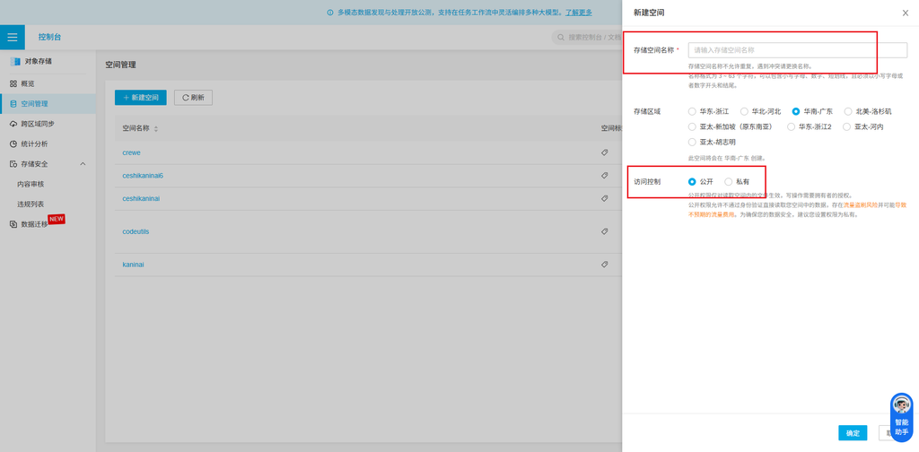Open bucket link crewe

tap(131, 152)
